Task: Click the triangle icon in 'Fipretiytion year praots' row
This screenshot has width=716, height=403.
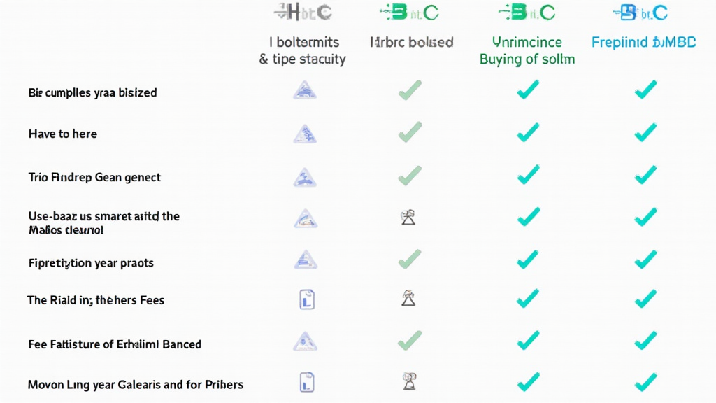Action: [305, 260]
